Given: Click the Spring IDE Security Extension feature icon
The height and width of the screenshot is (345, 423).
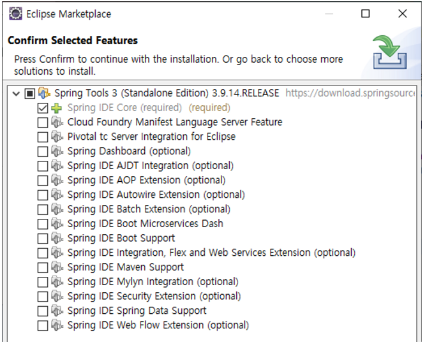Looking at the screenshot, I should (57, 297).
